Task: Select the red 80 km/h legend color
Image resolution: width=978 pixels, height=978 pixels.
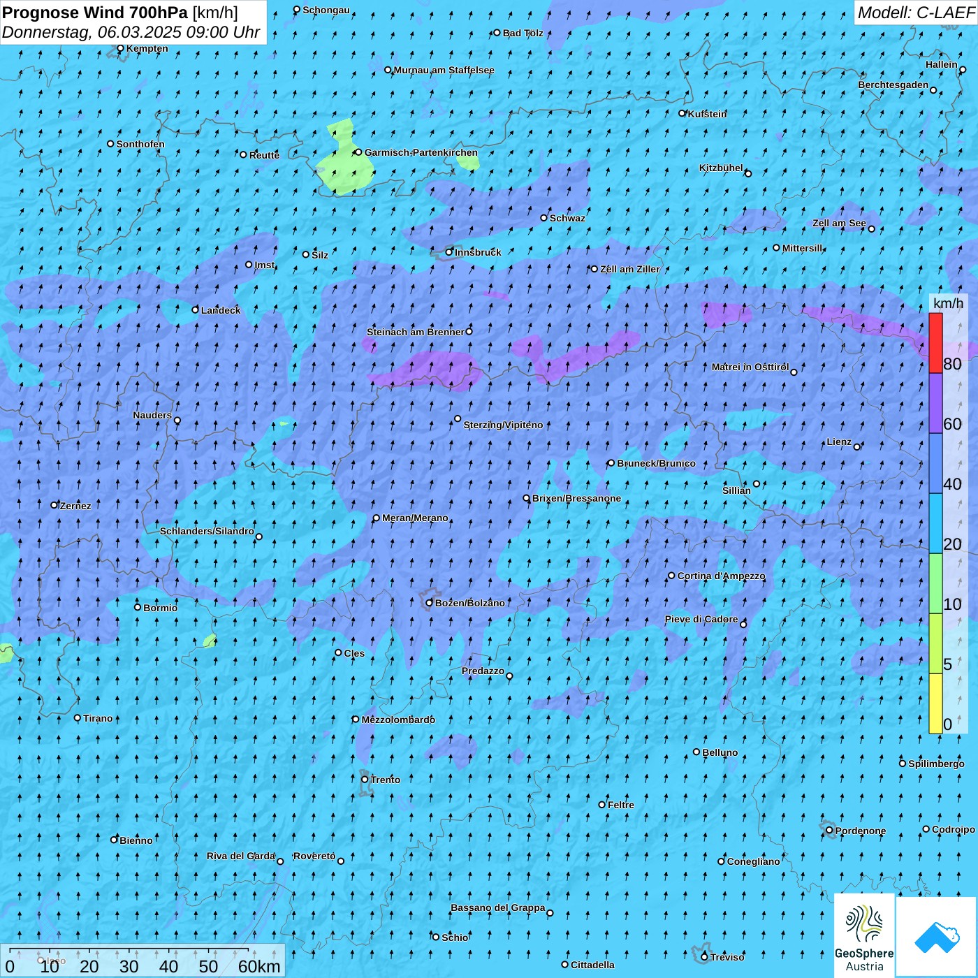Action: 935,343
